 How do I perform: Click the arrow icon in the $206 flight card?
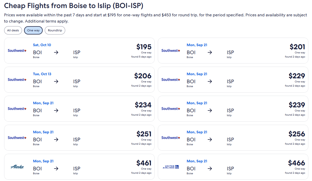pos(56,81)
